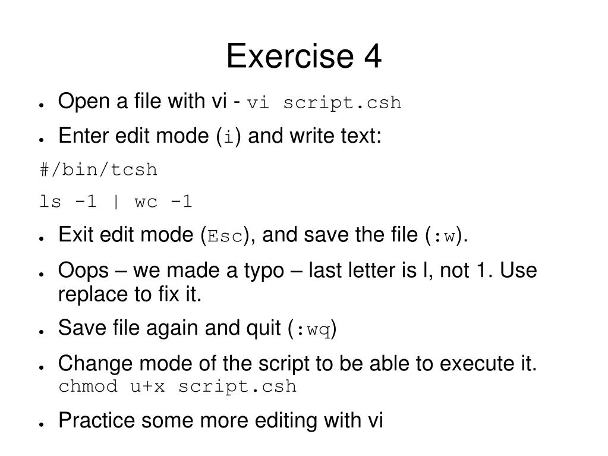This screenshot has width=608, height=456.
Task: Click the '(i)' insert mode letter
Action: tap(229, 137)
